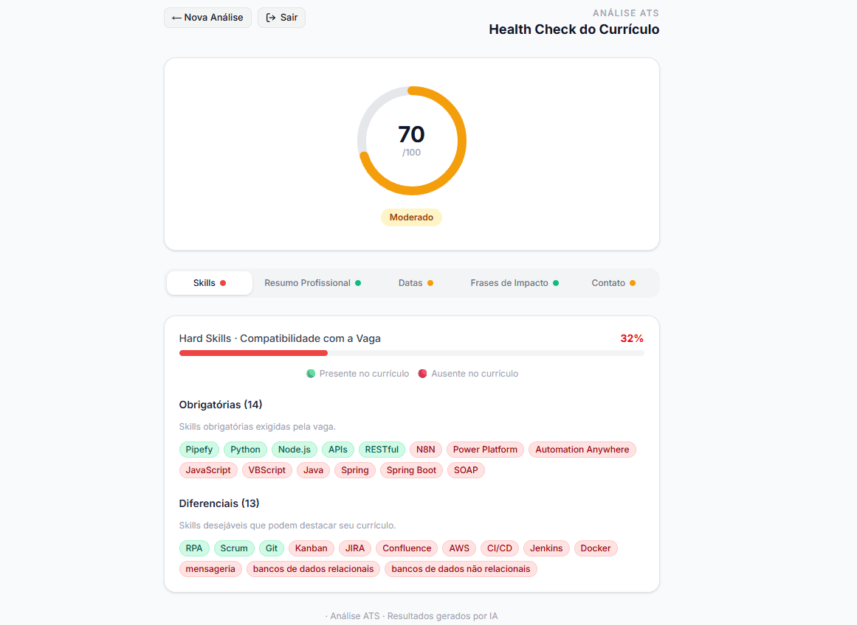Click the green Presente no currículo legend dot
This screenshot has height=625, width=857.
click(x=311, y=374)
